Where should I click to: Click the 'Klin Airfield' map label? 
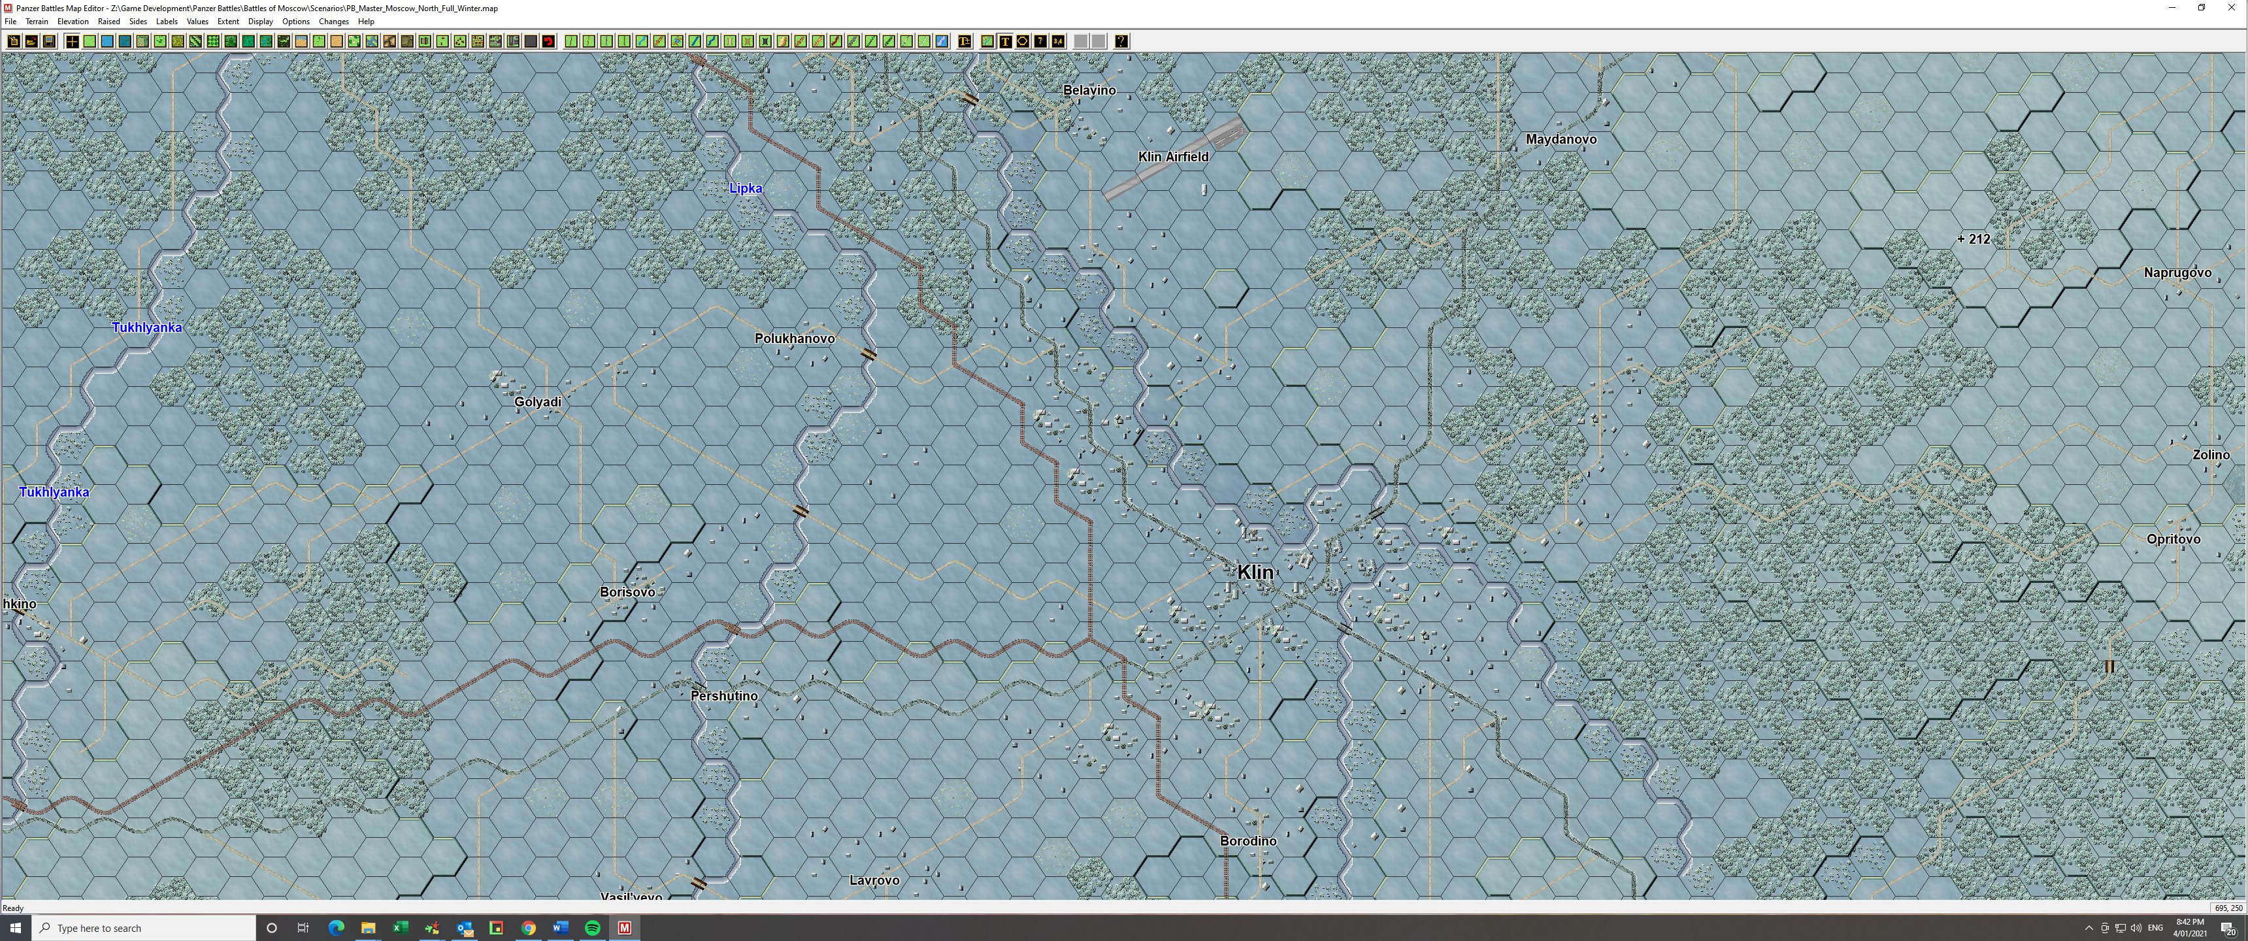pyautogui.click(x=1173, y=156)
